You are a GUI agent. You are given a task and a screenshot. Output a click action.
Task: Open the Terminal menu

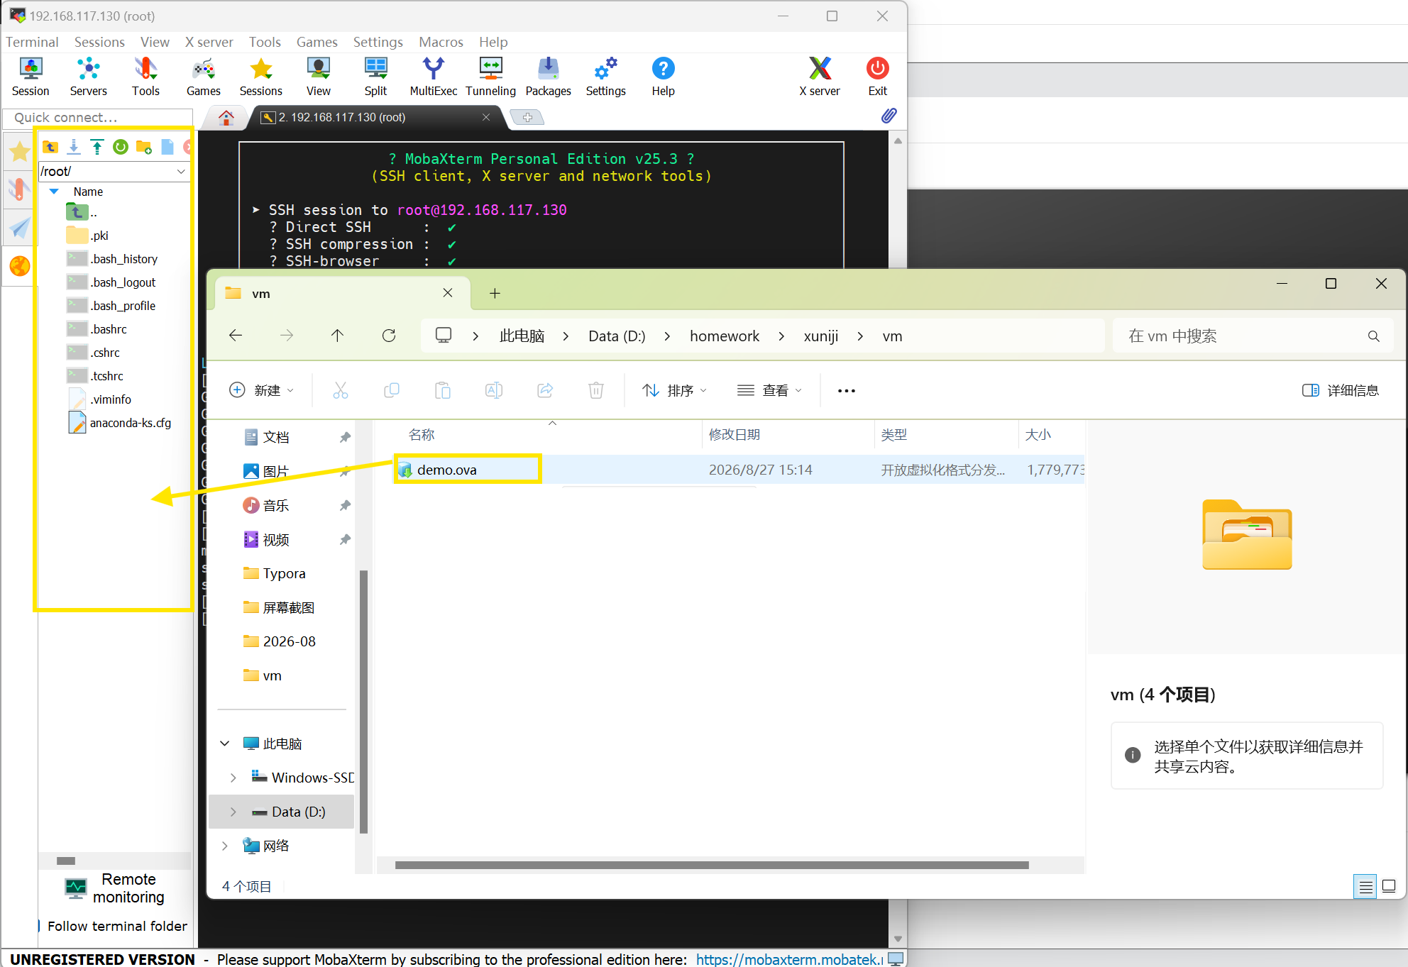[x=32, y=42]
